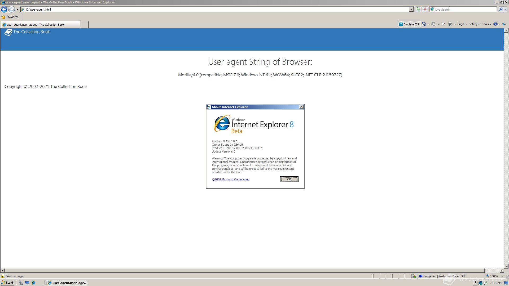Toggle the Emulate IE7 button
509x286 pixels.
tap(409, 24)
